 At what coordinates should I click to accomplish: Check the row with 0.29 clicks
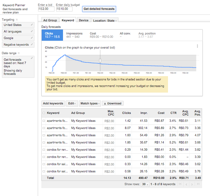[44, 150]
